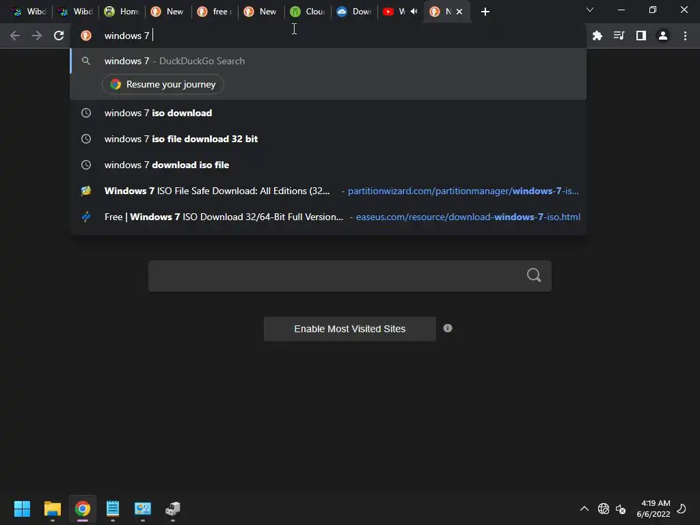Switch to the first Wibd tab
This screenshot has width=700, height=525.
tap(29, 12)
